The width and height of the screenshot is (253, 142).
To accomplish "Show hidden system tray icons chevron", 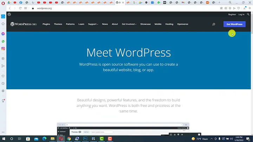I will click(x=212, y=139).
